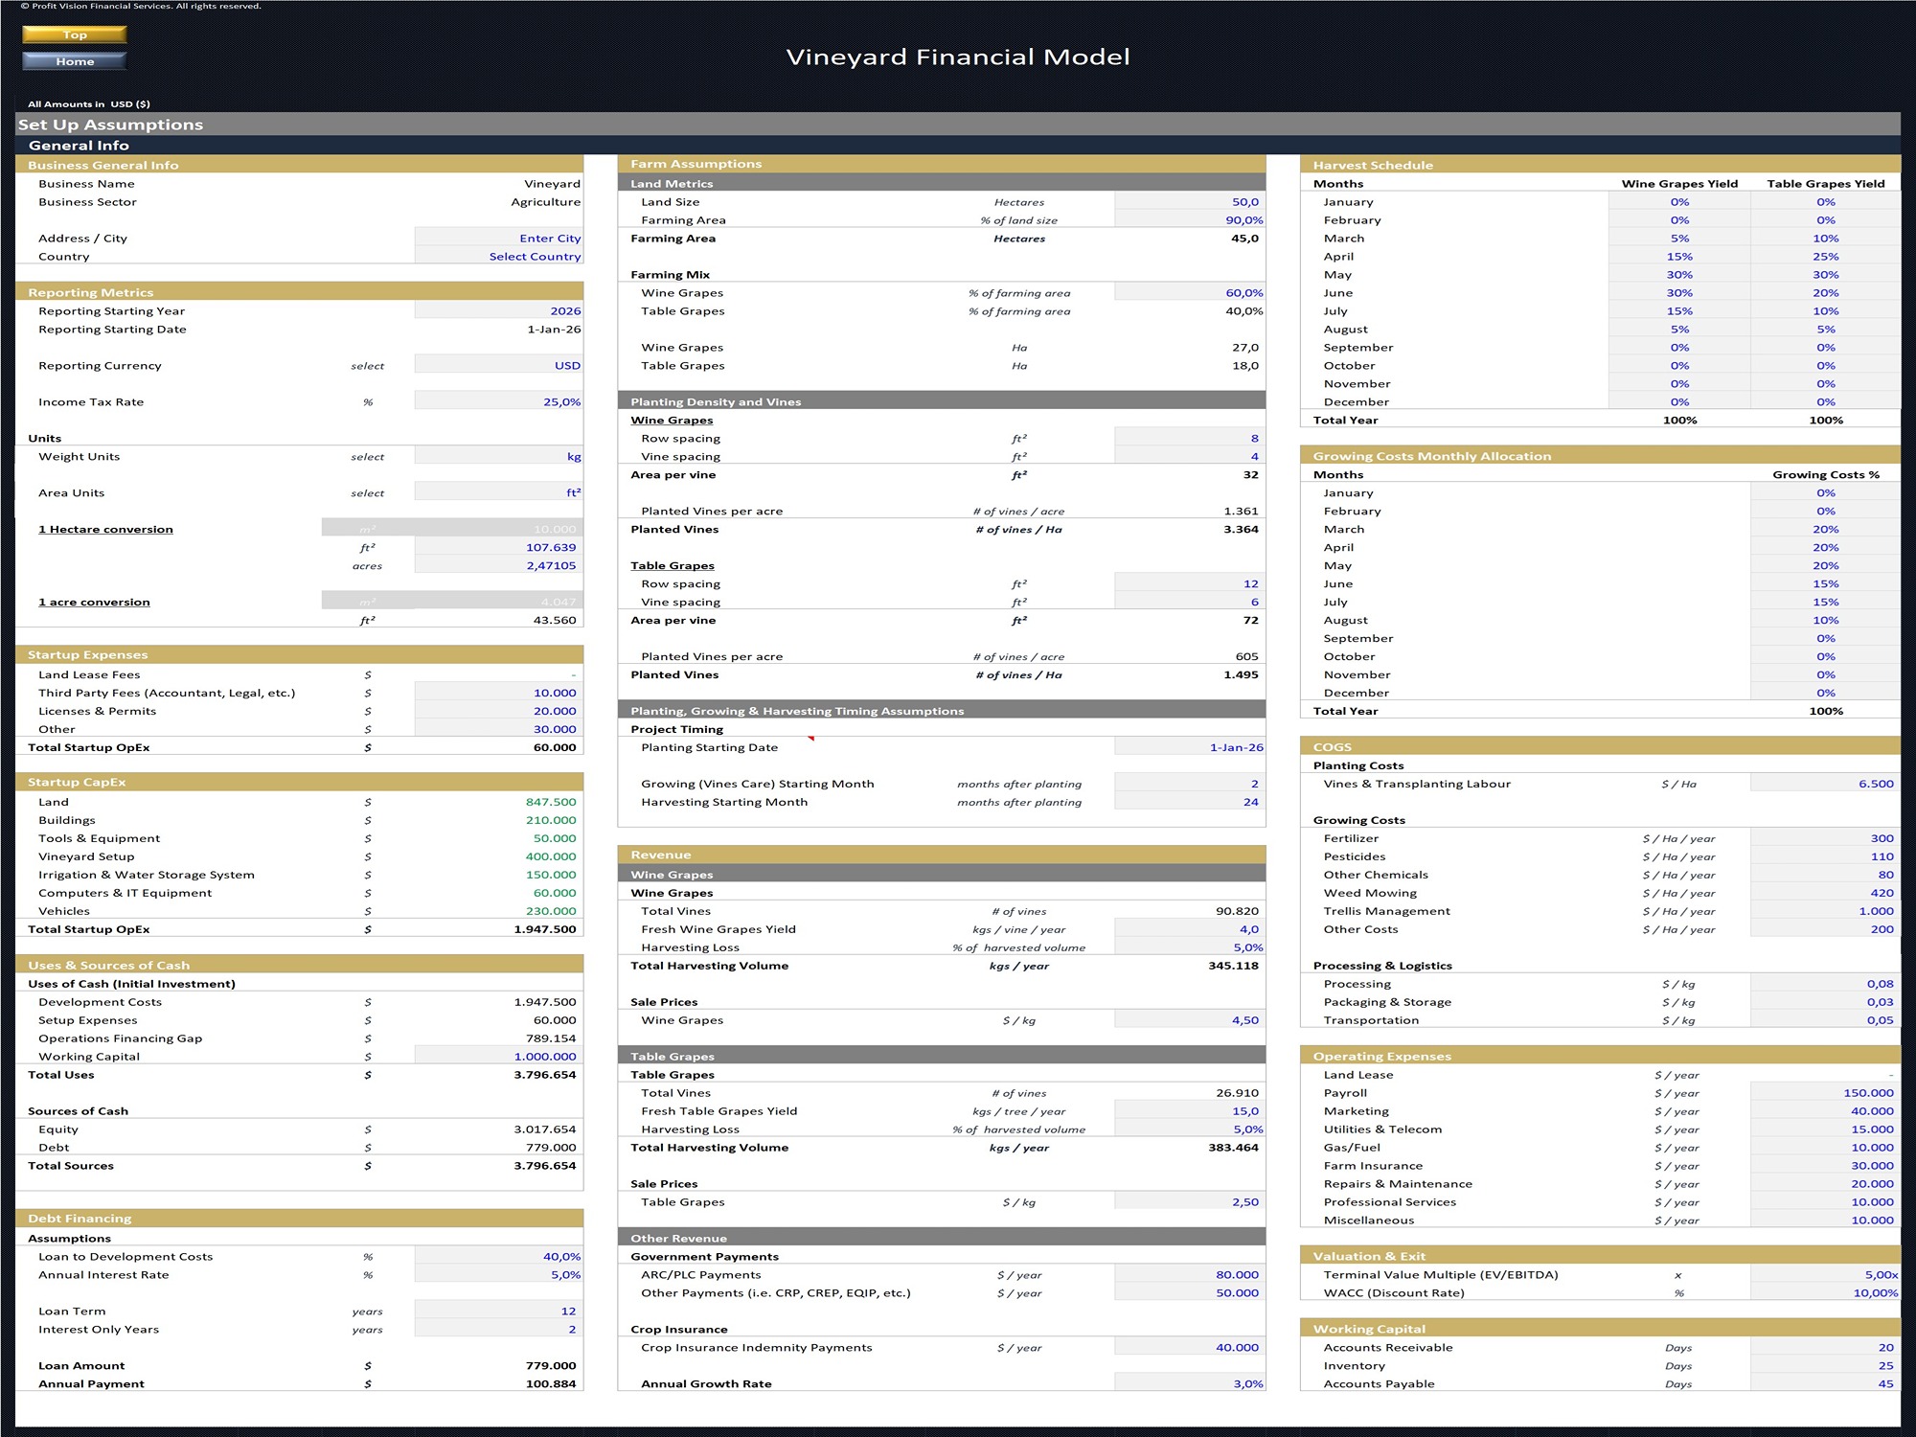Select the Land Size 50,0 hectares cell

click(1189, 201)
